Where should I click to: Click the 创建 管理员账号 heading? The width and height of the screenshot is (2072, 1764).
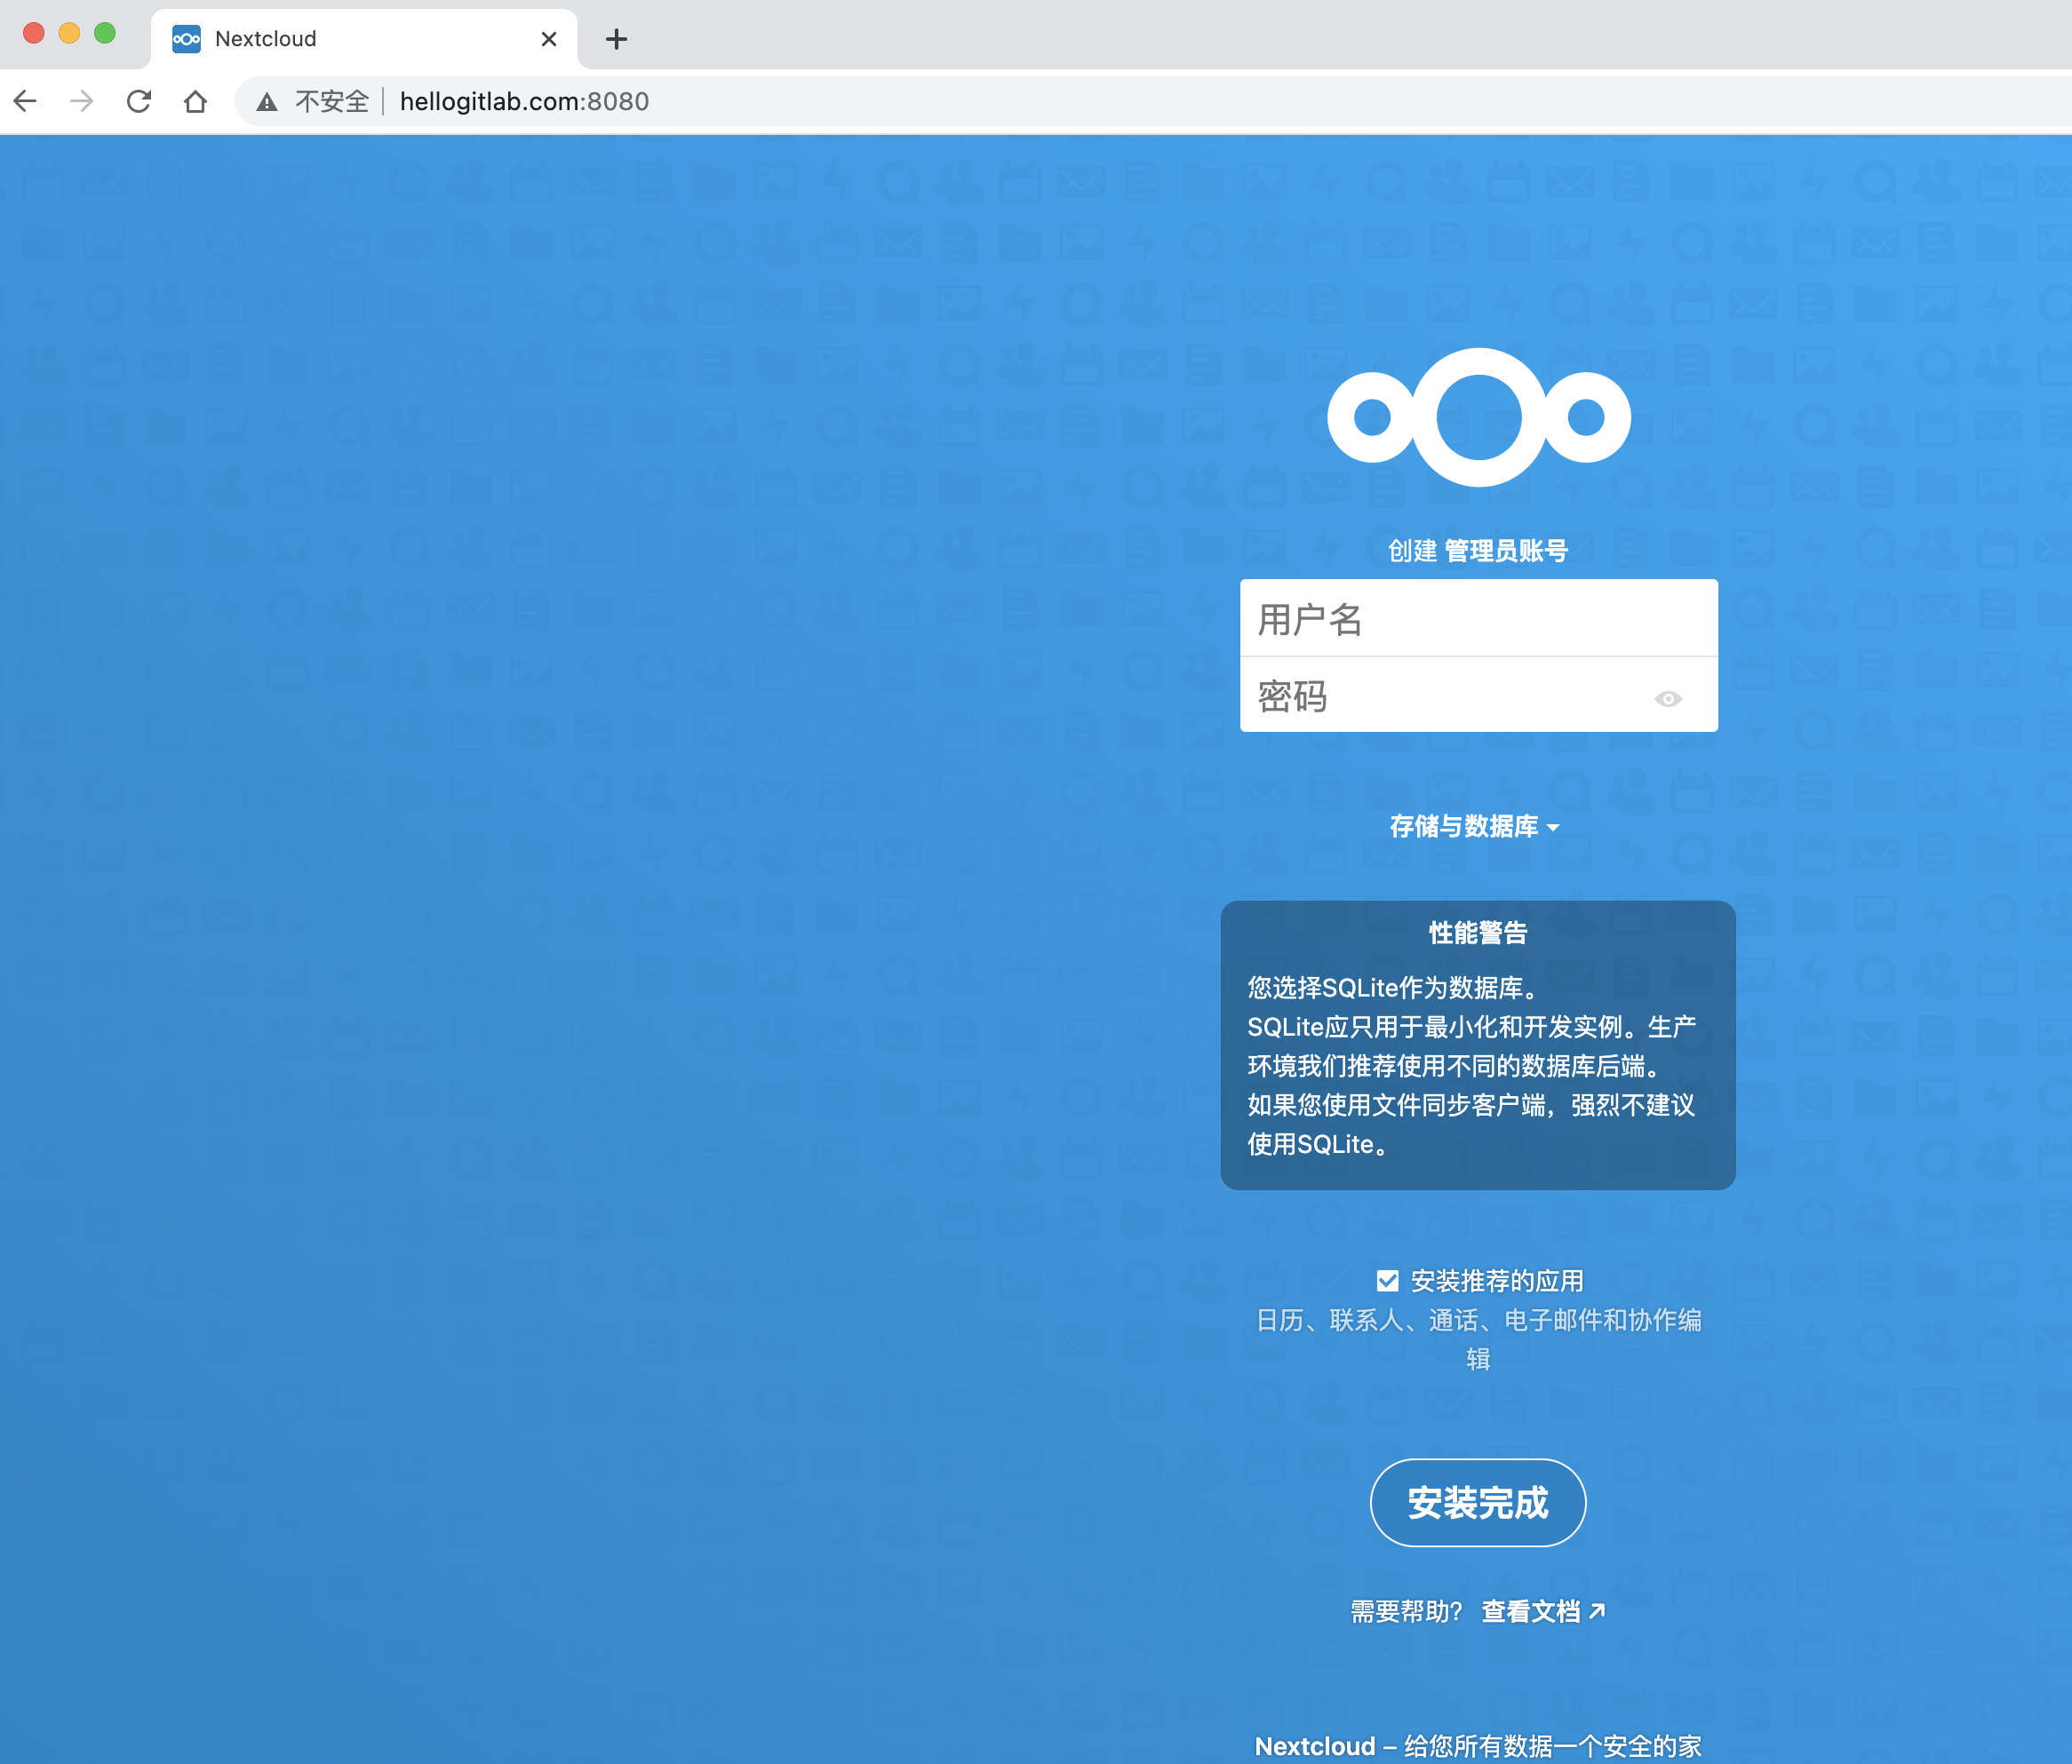click(x=1478, y=551)
